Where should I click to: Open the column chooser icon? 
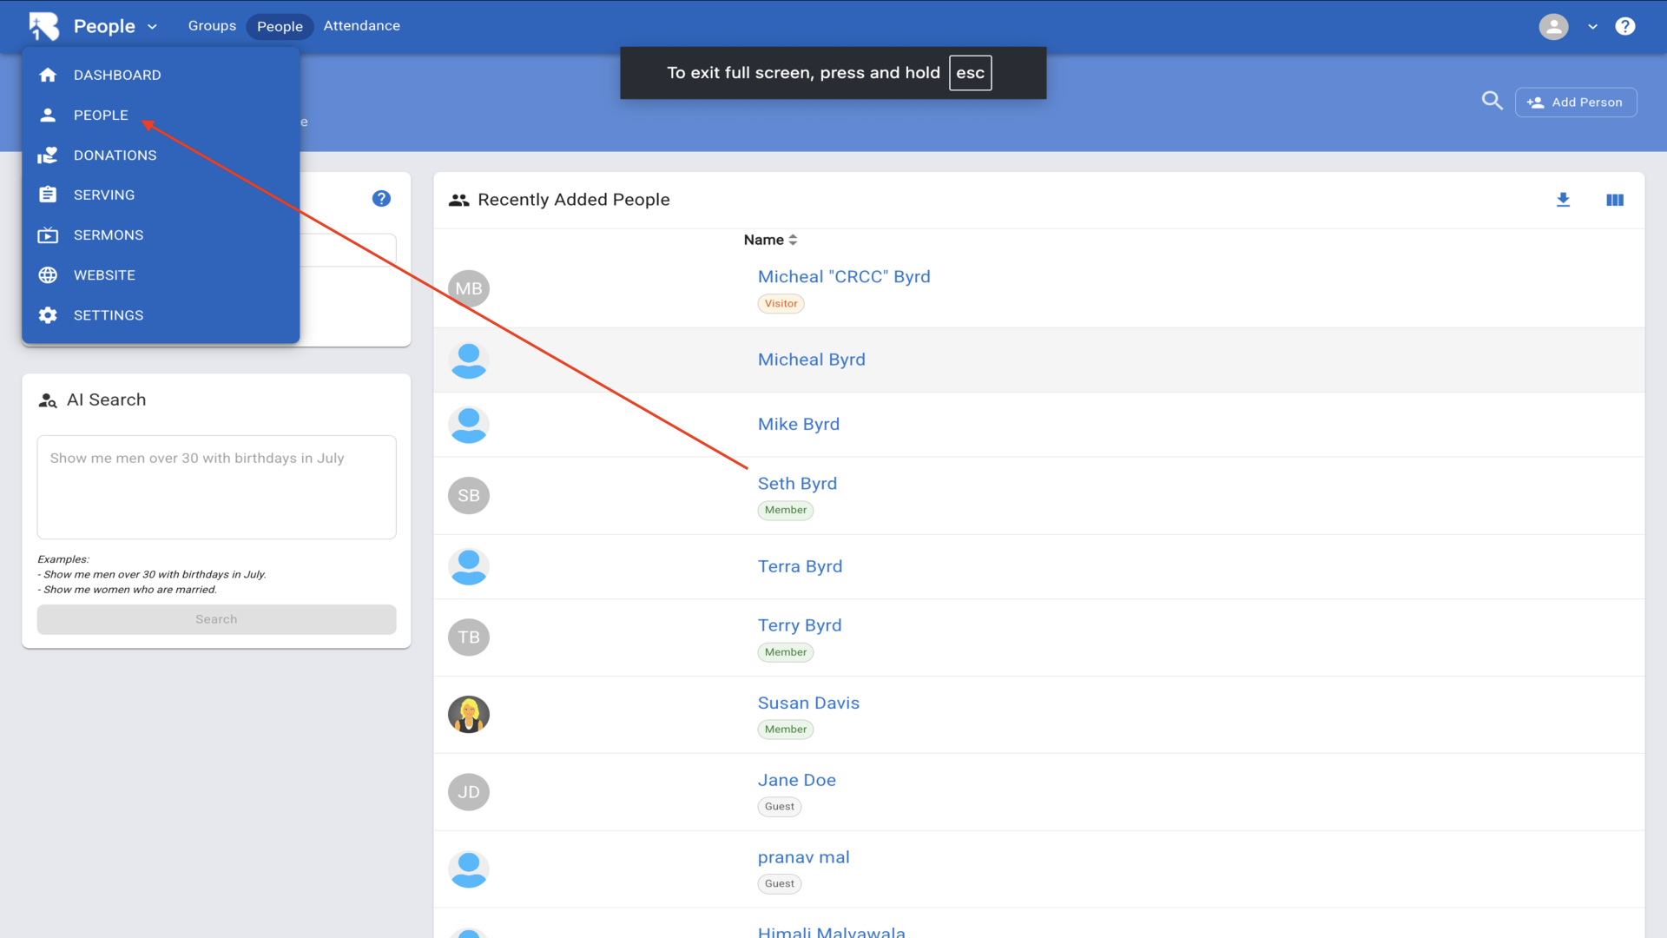[1615, 200]
